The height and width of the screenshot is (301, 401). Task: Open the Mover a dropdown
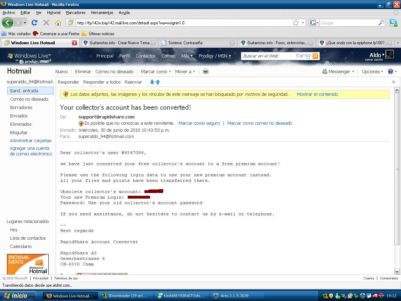(185, 72)
